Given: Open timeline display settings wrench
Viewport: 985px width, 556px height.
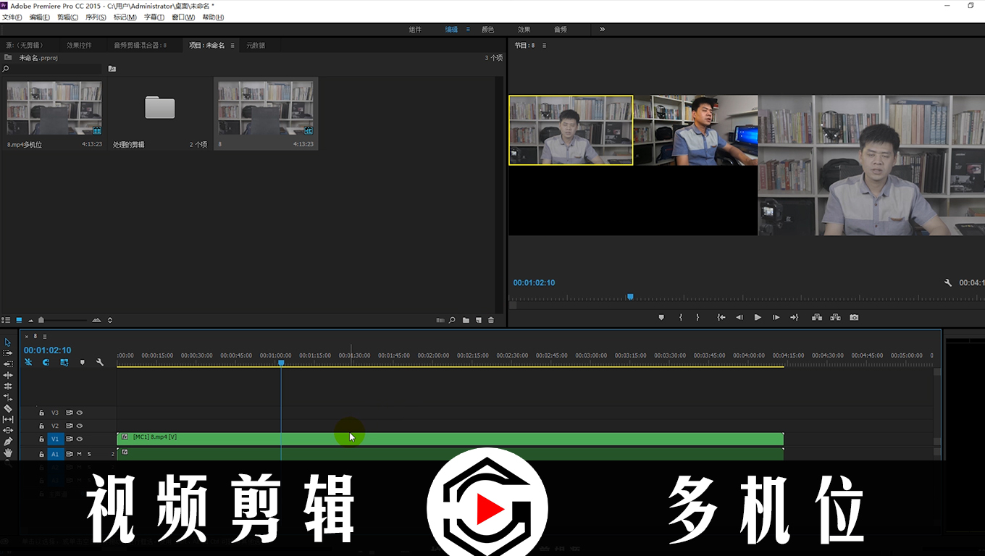Looking at the screenshot, I should (x=100, y=362).
